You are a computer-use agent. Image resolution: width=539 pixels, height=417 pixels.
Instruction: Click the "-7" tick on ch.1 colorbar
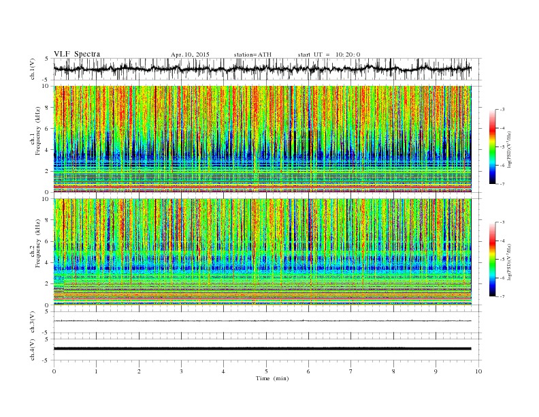point(502,184)
